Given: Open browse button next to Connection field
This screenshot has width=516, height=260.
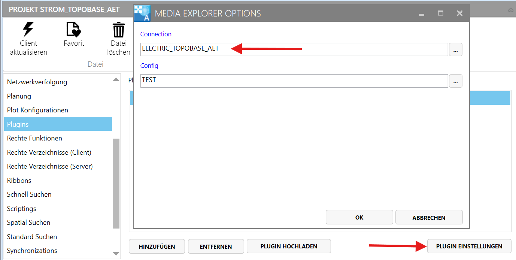Looking at the screenshot, I should point(455,49).
